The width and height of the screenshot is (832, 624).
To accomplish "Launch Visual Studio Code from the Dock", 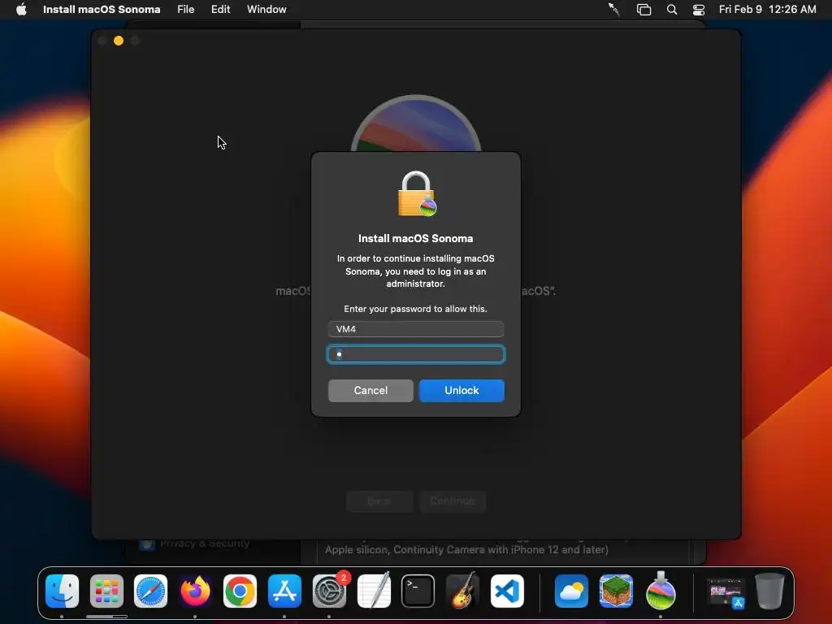I will 507,591.
